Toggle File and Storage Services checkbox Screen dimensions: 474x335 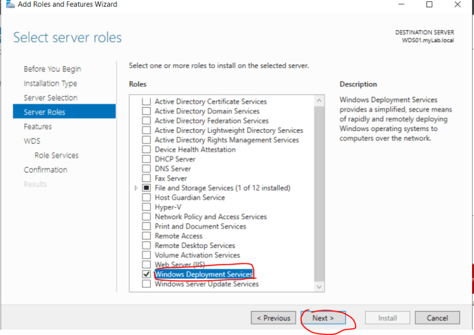[147, 188]
